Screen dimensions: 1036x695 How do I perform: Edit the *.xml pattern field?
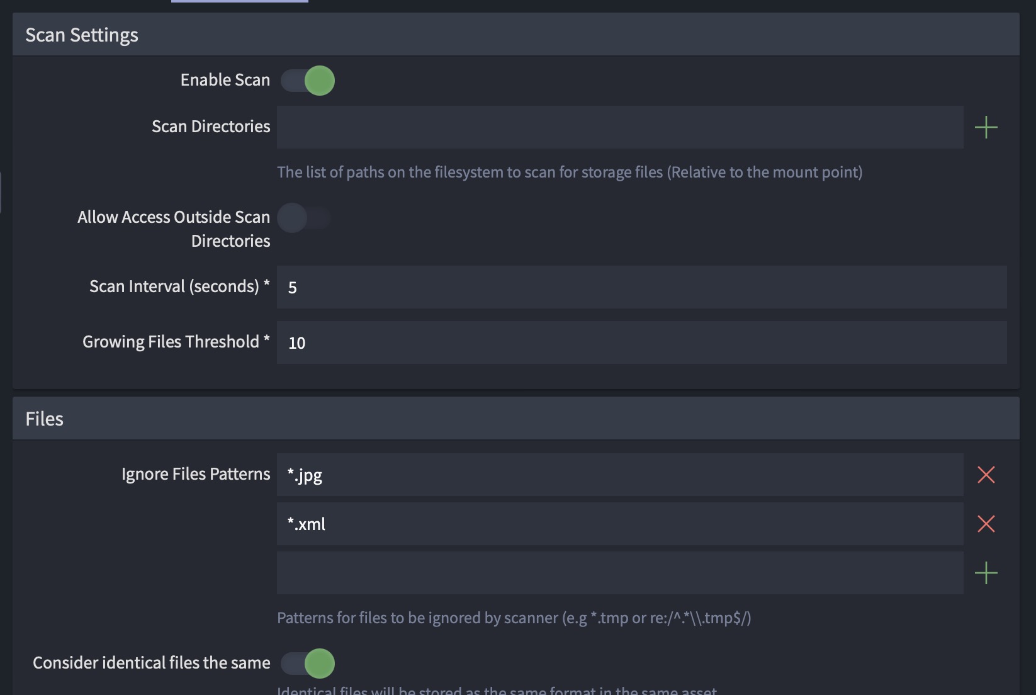(x=619, y=524)
